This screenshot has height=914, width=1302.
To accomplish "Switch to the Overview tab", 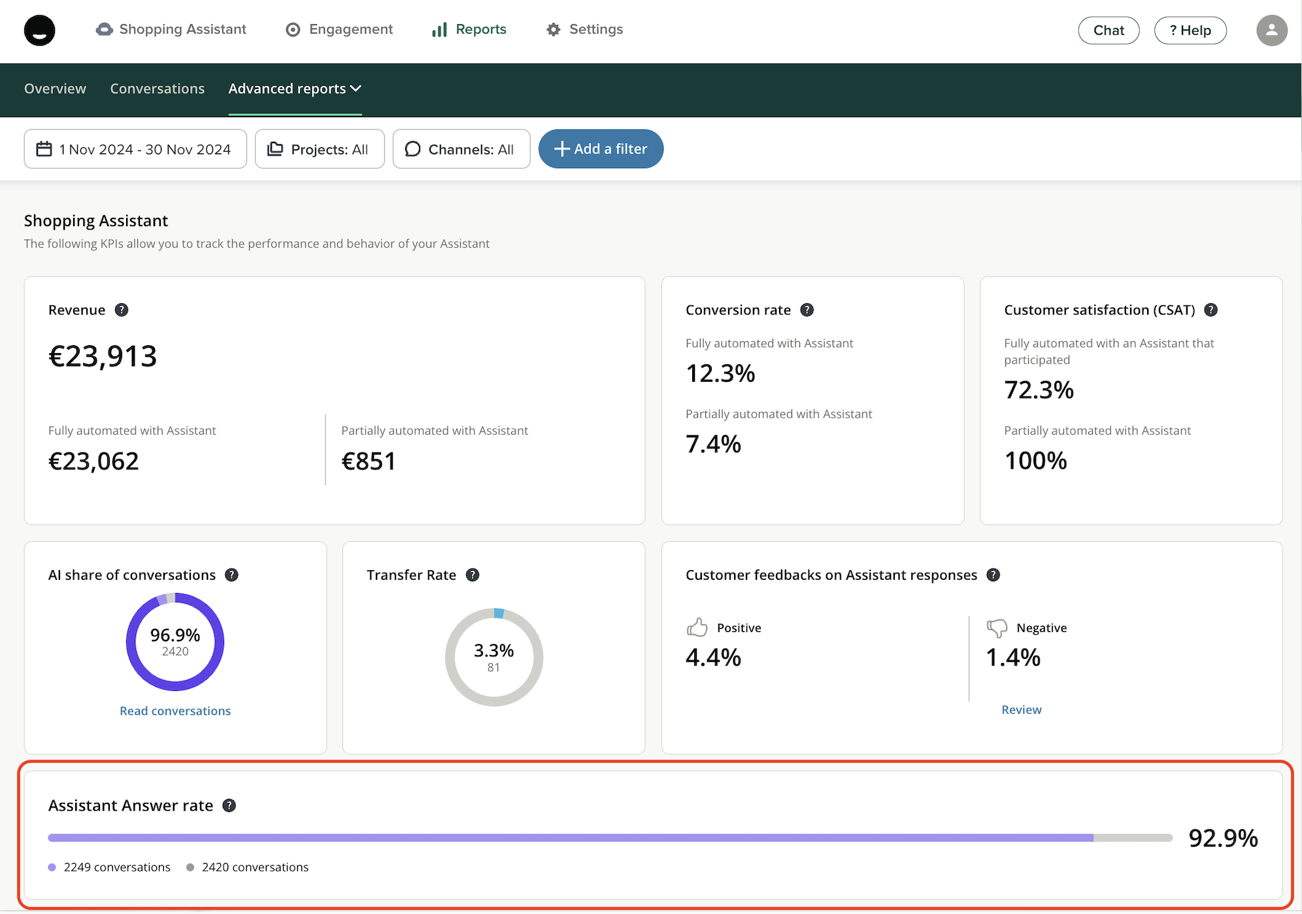I will pyautogui.click(x=55, y=89).
